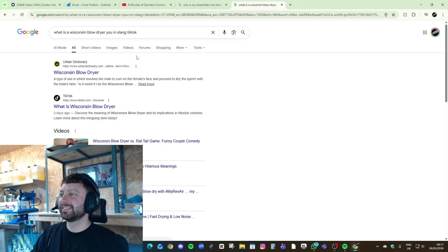Open CapCut from the taskbar

pyautogui.click(x=222, y=247)
